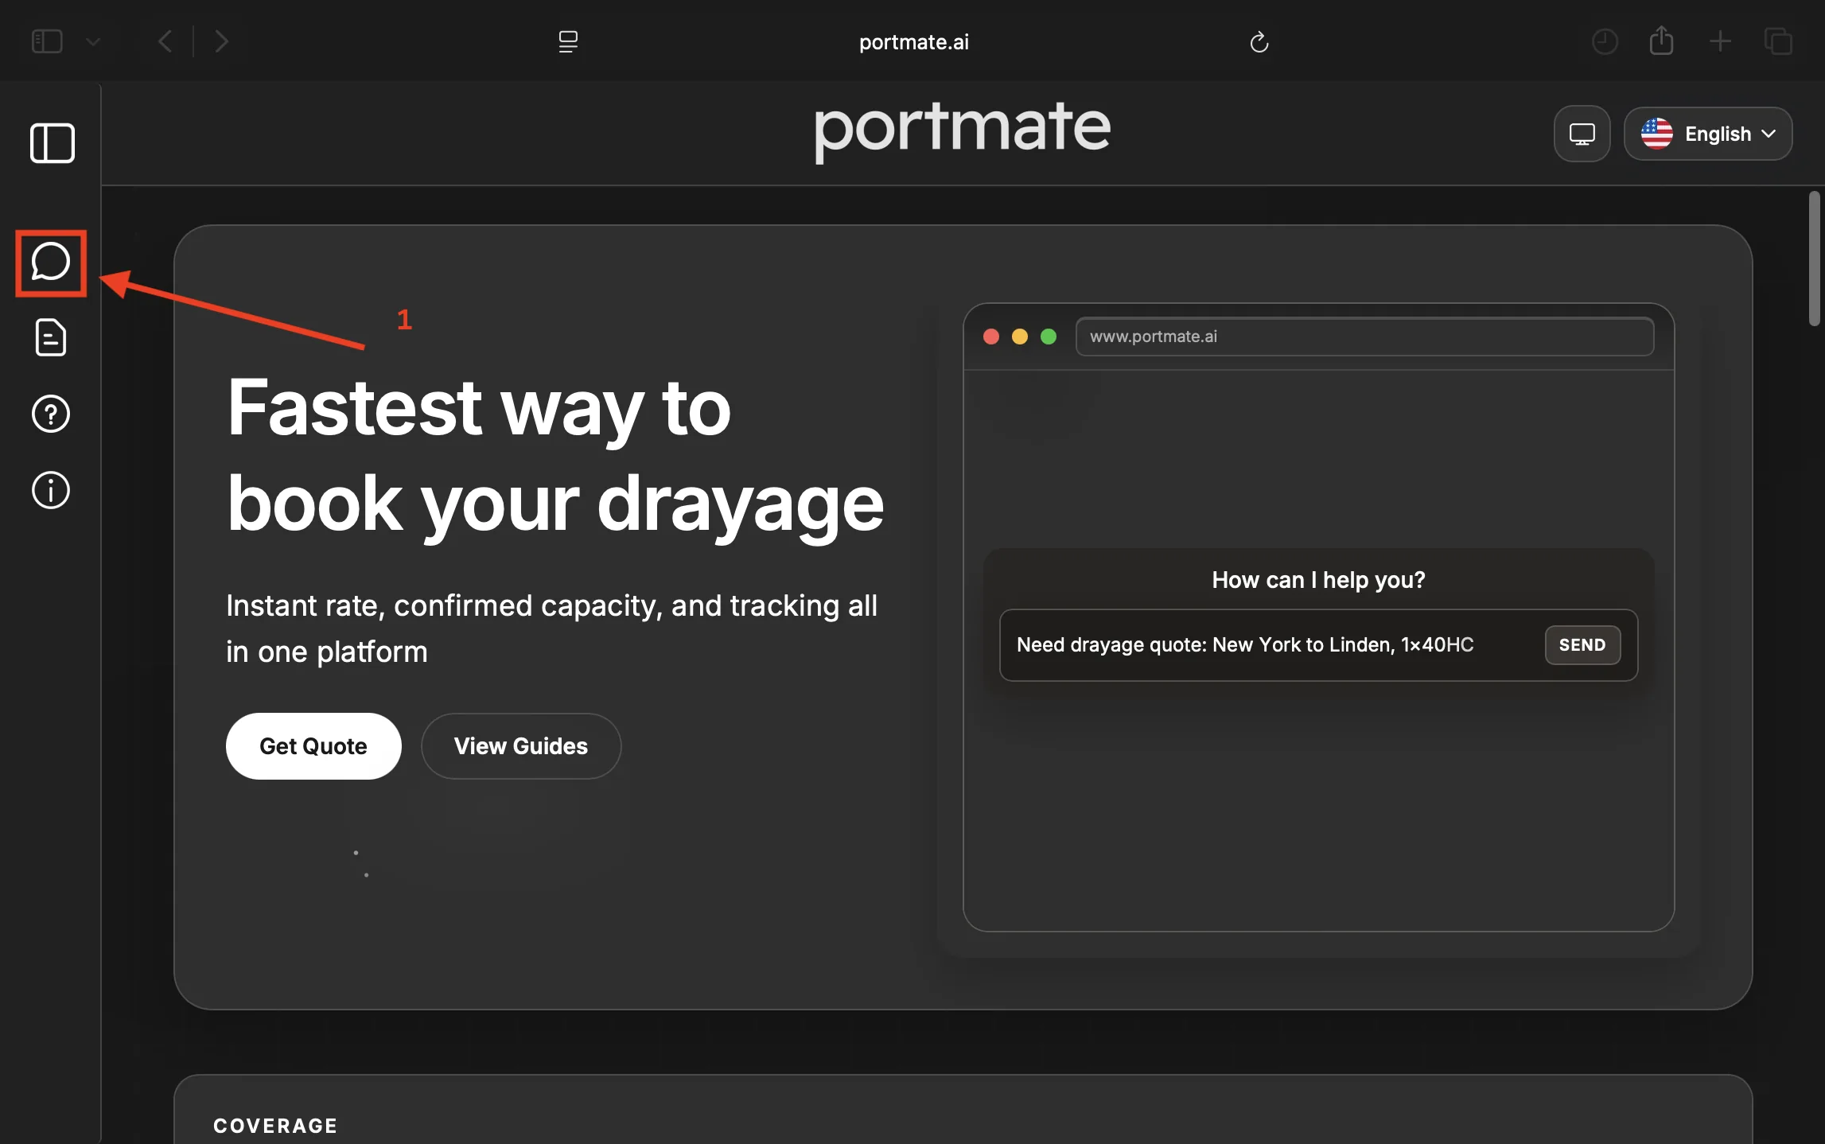1825x1144 pixels.
Task: Click the page vertical scrollbar
Action: click(x=1814, y=259)
